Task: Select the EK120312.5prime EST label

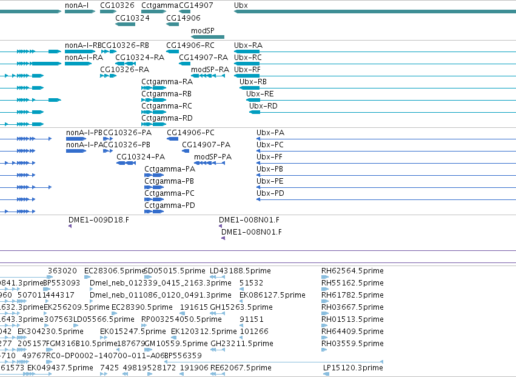Action: (204, 332)
